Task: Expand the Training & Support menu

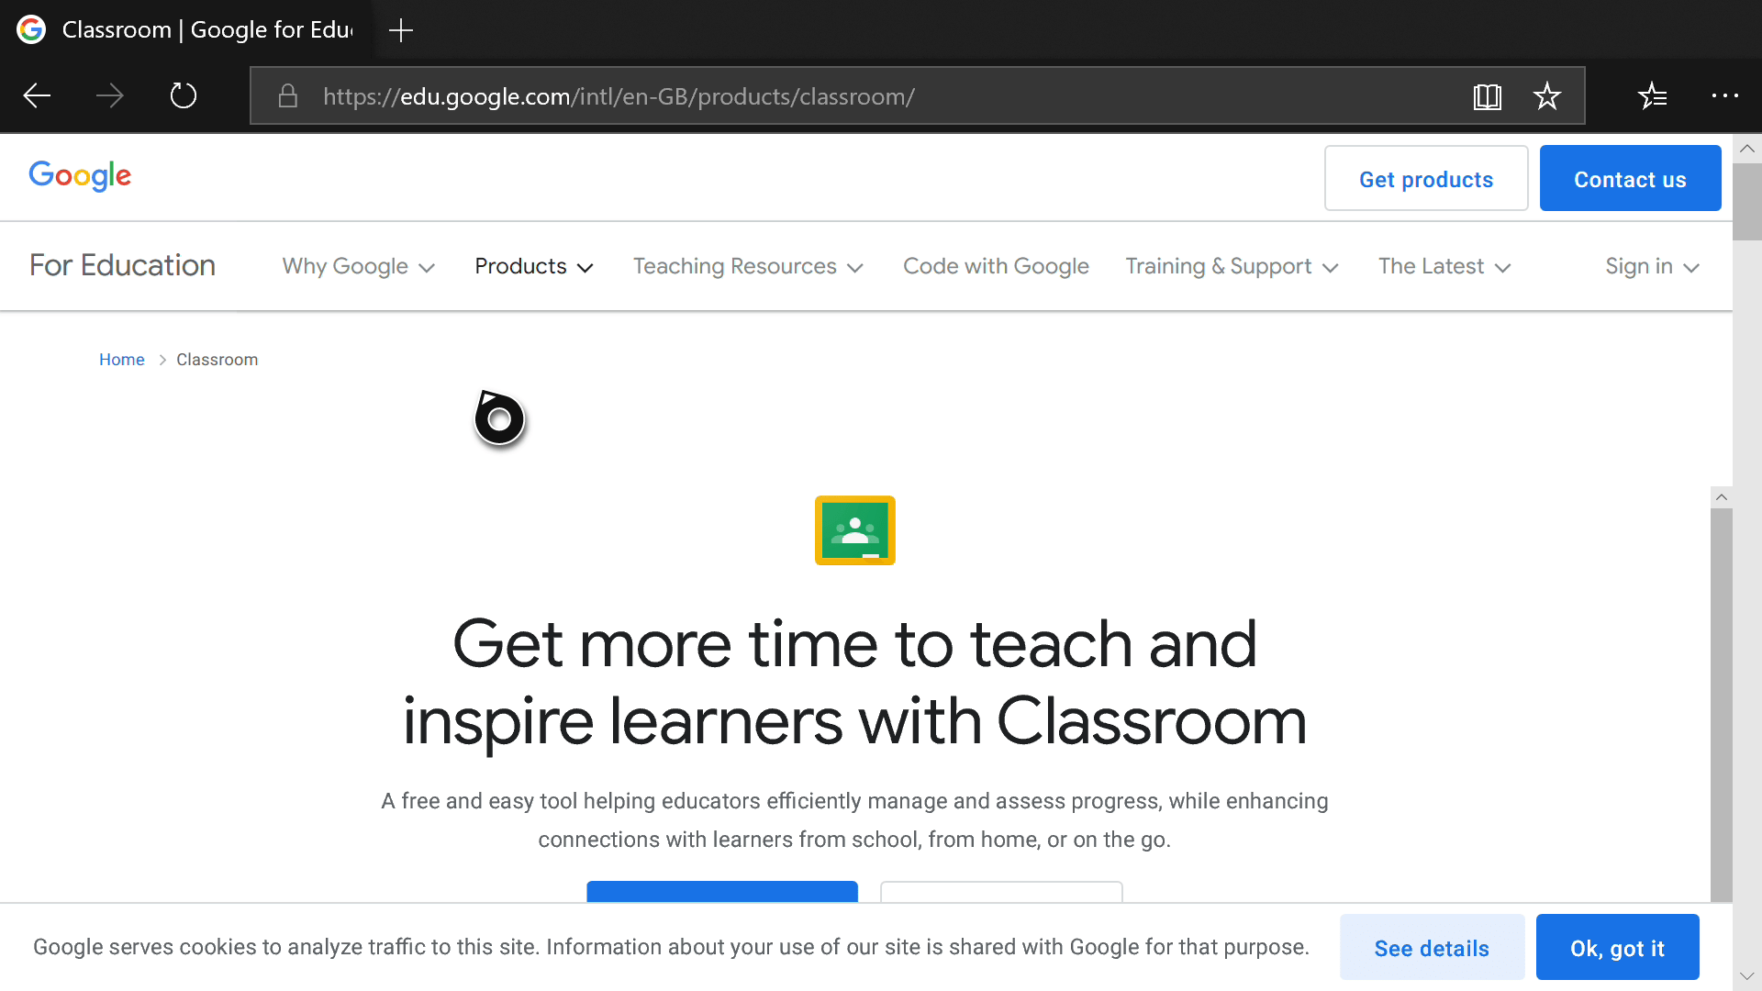Action: [x=1232, y=266]
